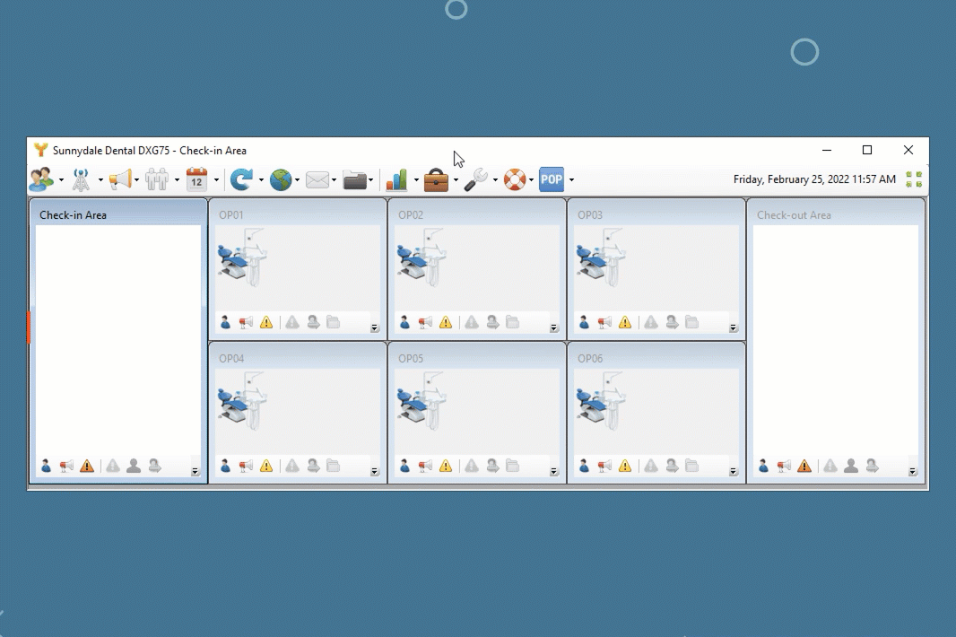Click the orange warning icon in Check-in Area
The image size is (956, 637).
(x=87, y=467)
